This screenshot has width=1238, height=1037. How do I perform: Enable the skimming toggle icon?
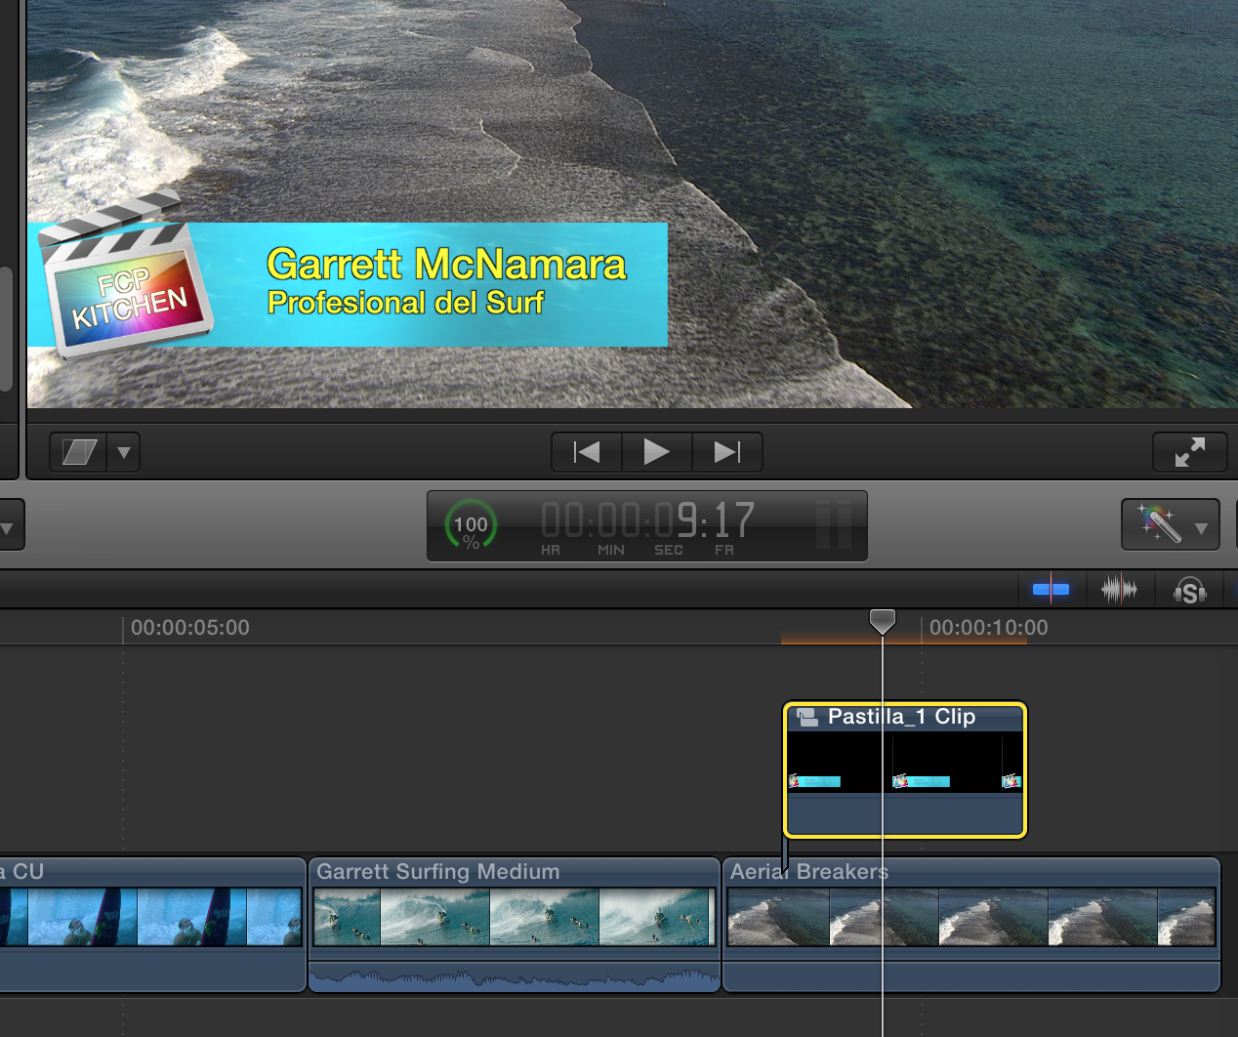pos(1052,588)
